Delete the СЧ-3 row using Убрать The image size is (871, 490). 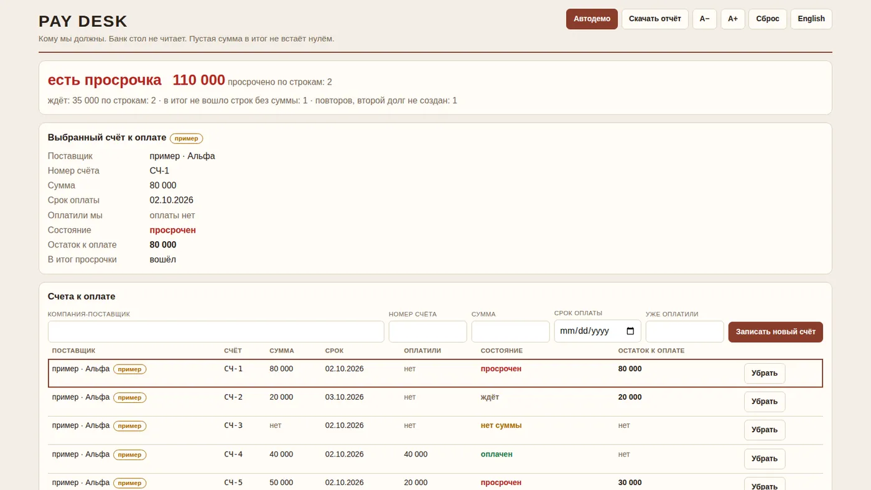click(765, 430)
